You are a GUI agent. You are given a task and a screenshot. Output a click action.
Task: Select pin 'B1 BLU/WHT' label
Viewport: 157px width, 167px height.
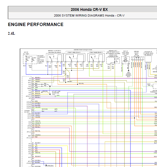tap(36, 143)
